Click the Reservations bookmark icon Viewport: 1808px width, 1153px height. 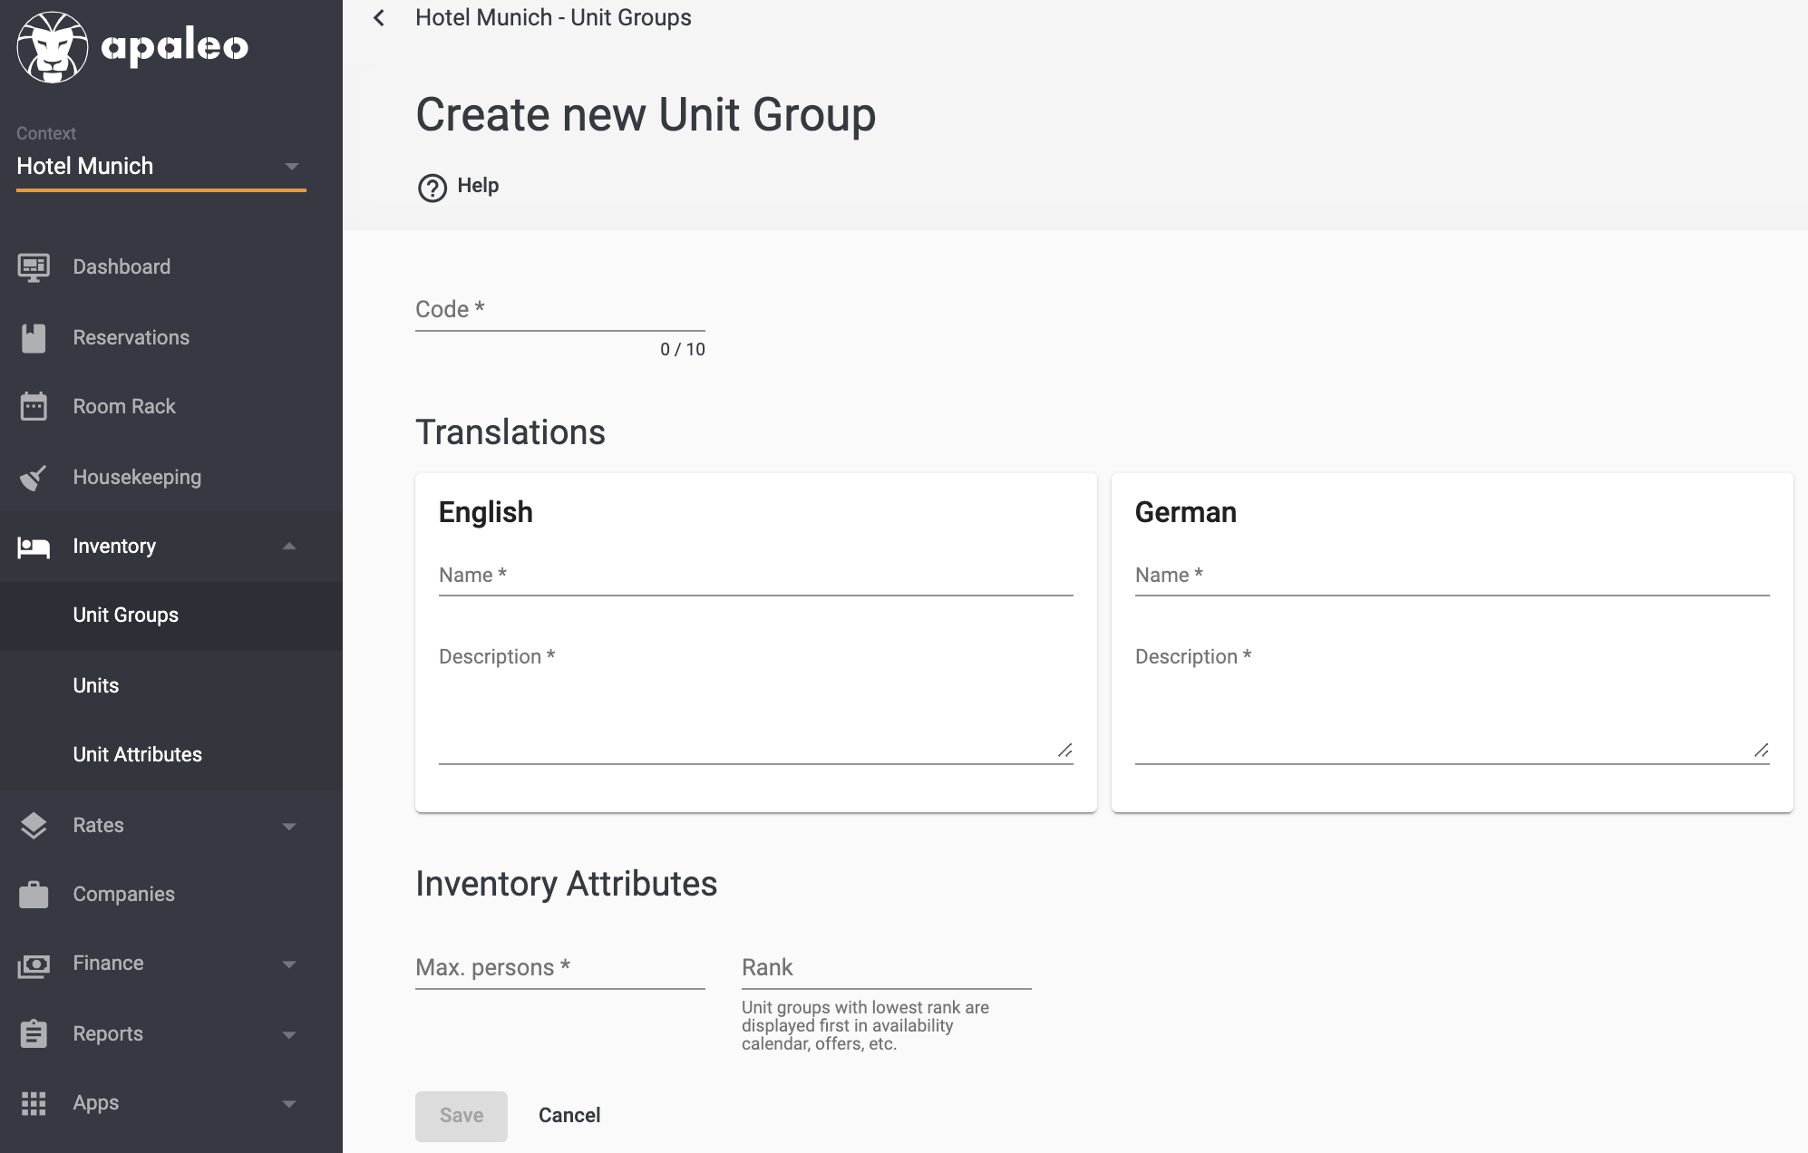(34, 338)
